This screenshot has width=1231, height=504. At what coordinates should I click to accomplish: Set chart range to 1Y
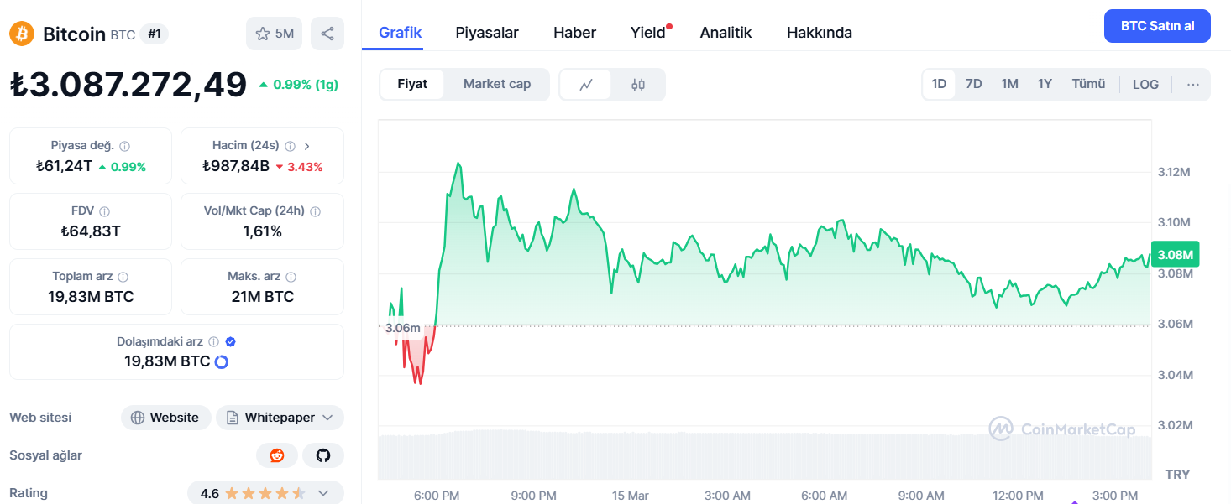1045,84
